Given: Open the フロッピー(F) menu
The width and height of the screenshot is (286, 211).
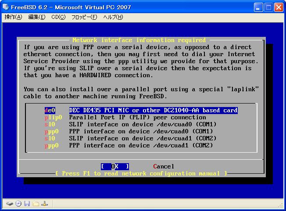Looking at the screenshot, I should click(x=84, y=17).
